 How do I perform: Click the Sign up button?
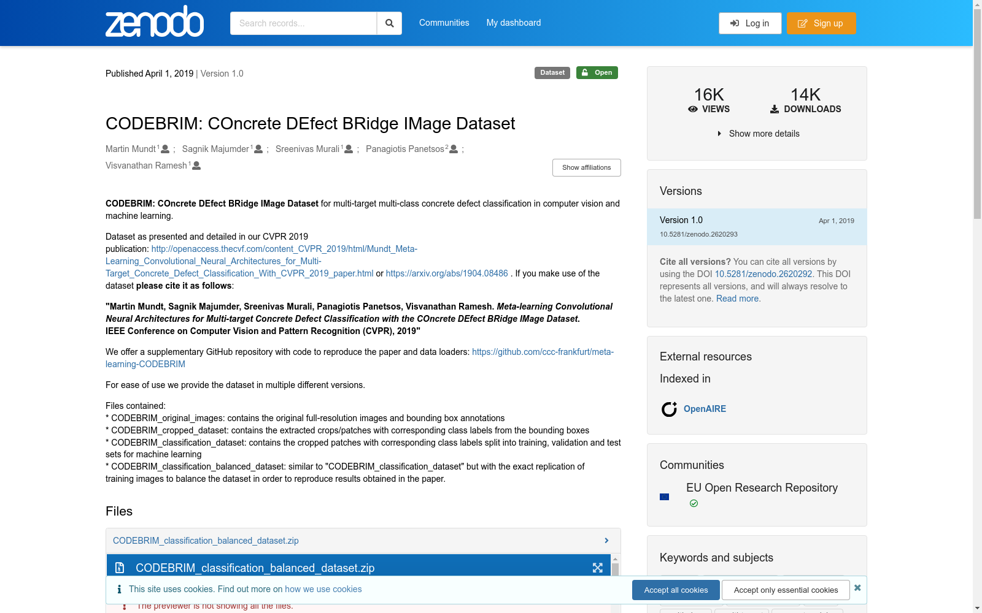[821, 23]
